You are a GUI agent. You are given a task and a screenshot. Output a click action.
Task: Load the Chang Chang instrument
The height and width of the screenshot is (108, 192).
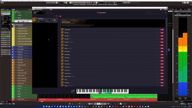coord(162,30)
